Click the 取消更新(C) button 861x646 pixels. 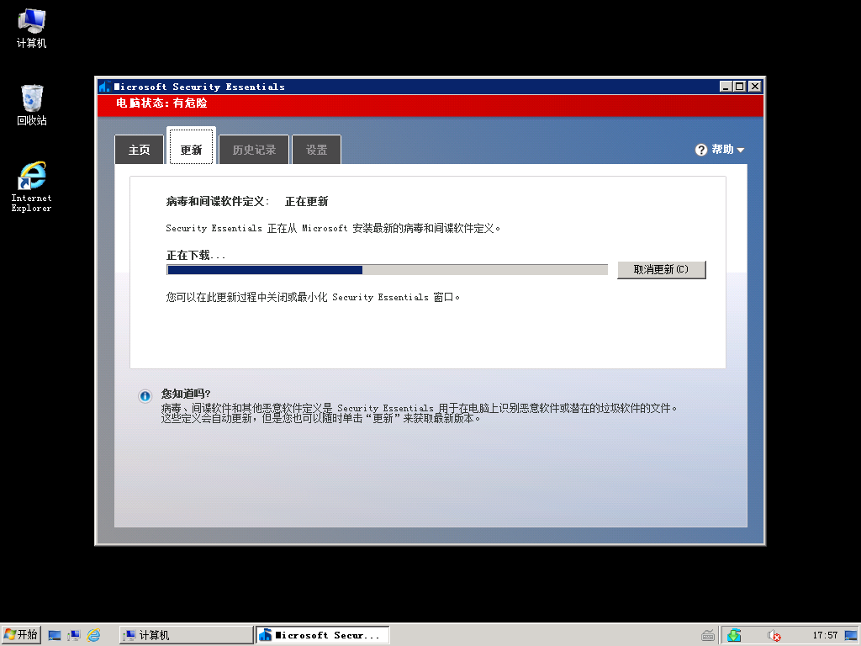[661, 269]
